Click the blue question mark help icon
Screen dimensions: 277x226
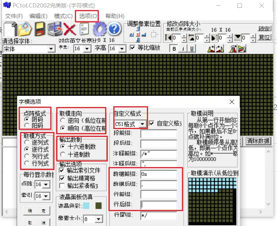tap(114, 29)
